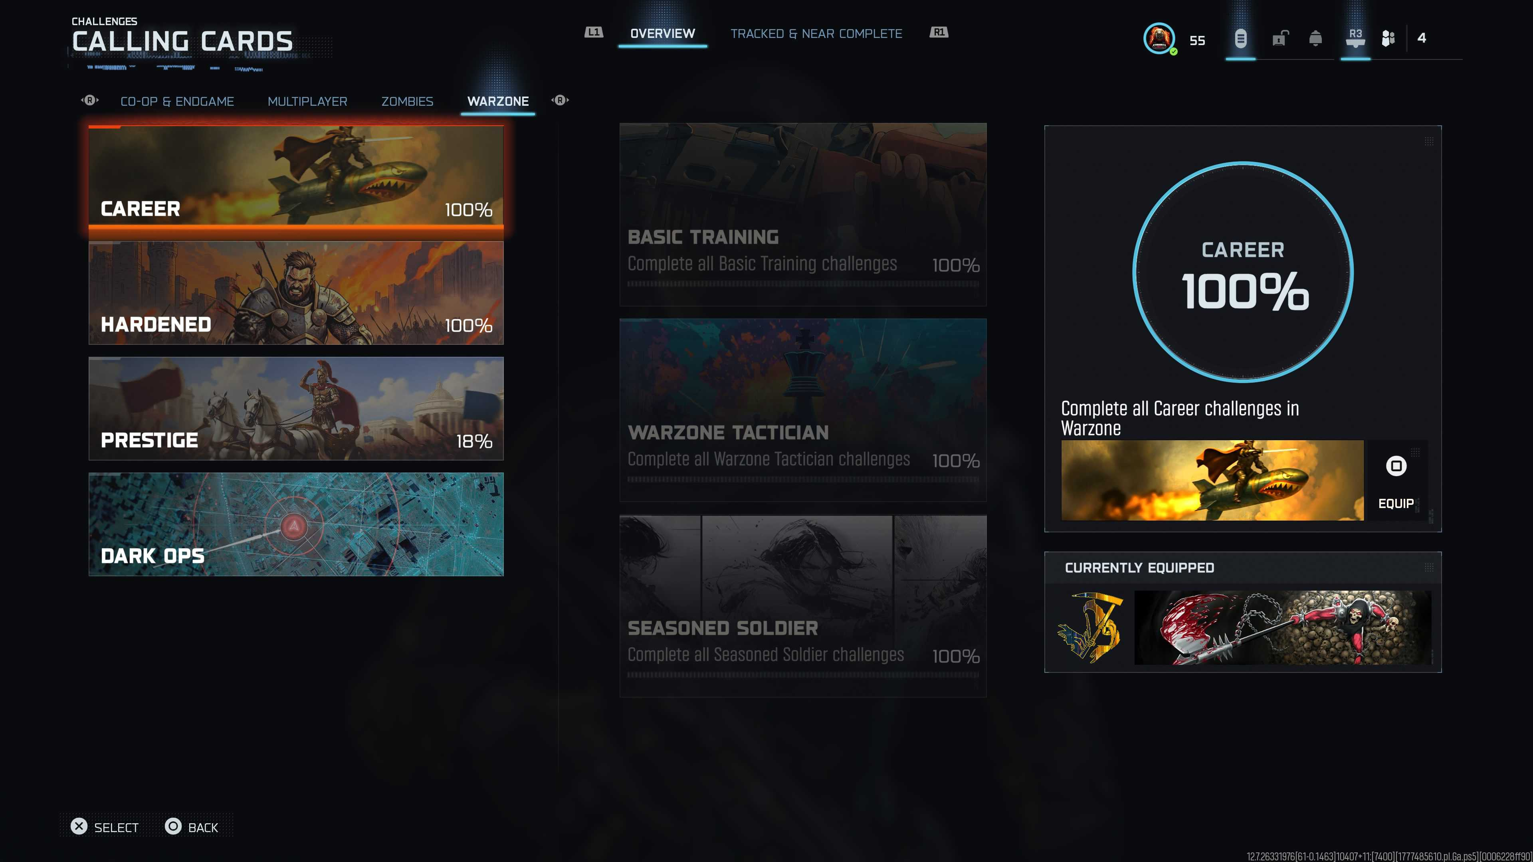Click the CALLING CARDS title
Image resolution: width=1533 pixels, height=862 pixels.
(182, 42)
